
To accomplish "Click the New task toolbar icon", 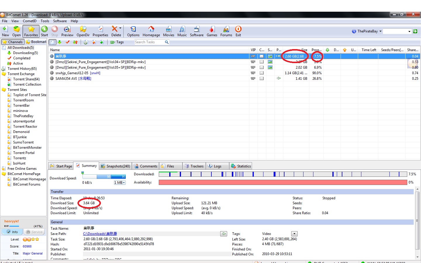I will (5, 31).
